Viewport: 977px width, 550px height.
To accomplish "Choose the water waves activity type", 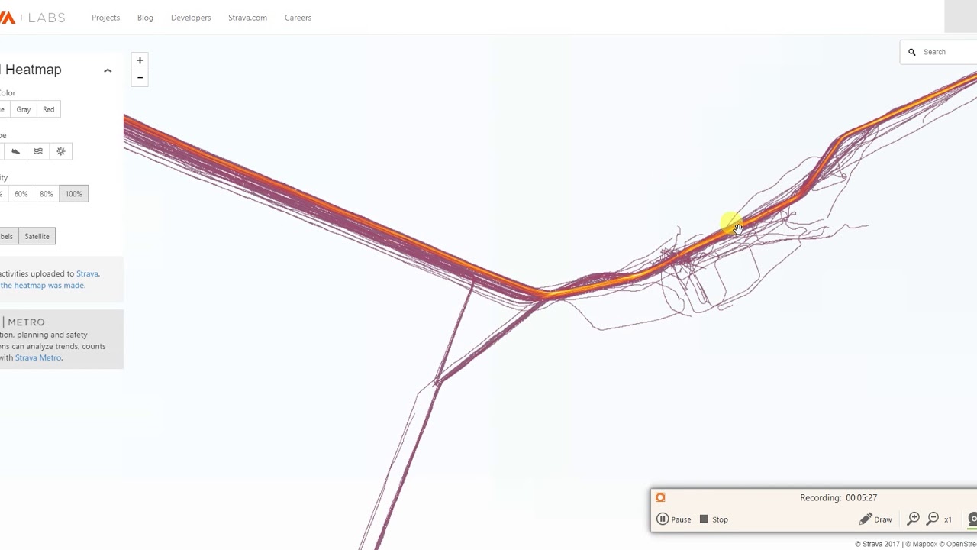I will 38,151.
